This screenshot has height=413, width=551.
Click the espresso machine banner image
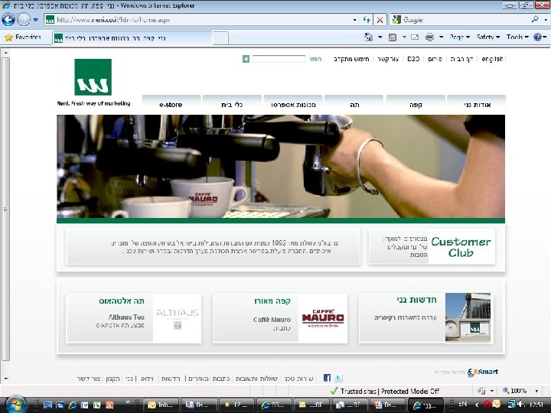[281, 167]
